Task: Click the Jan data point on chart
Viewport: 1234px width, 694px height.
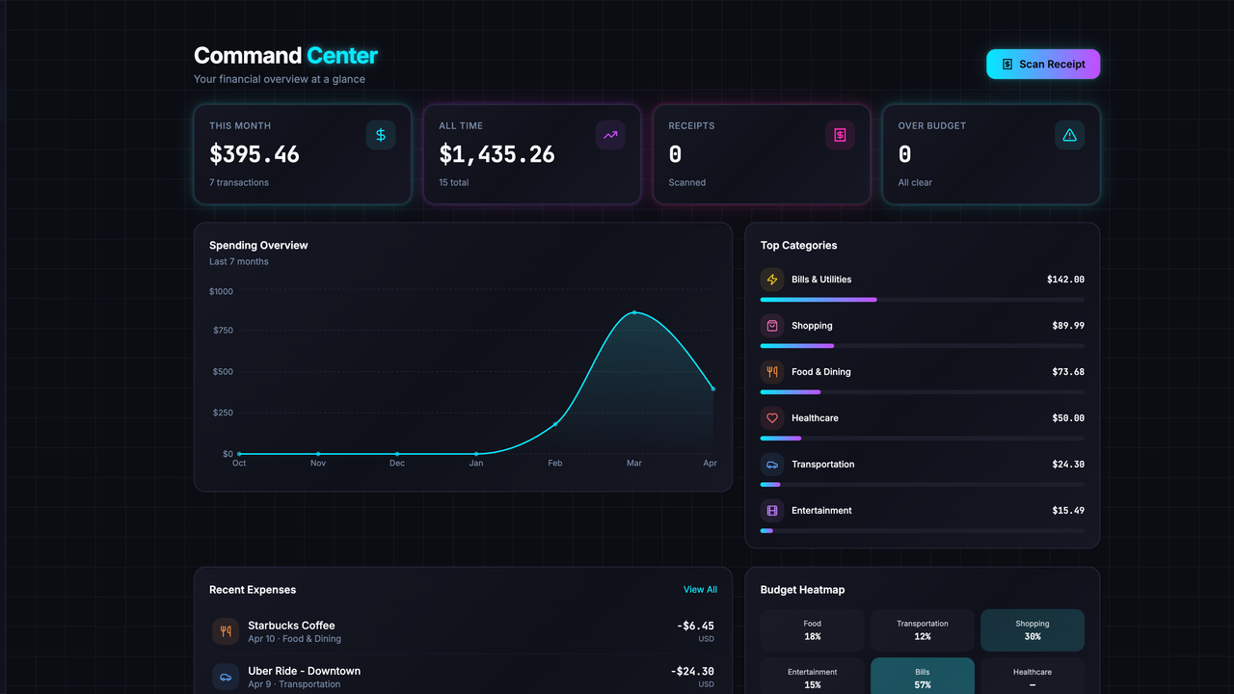Action: click(x=476, y=454)
